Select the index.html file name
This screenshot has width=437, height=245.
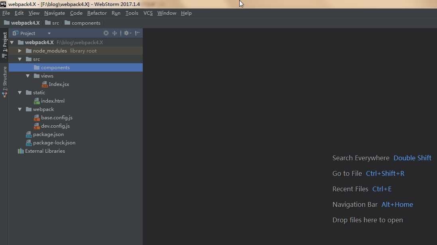[53, 101]
